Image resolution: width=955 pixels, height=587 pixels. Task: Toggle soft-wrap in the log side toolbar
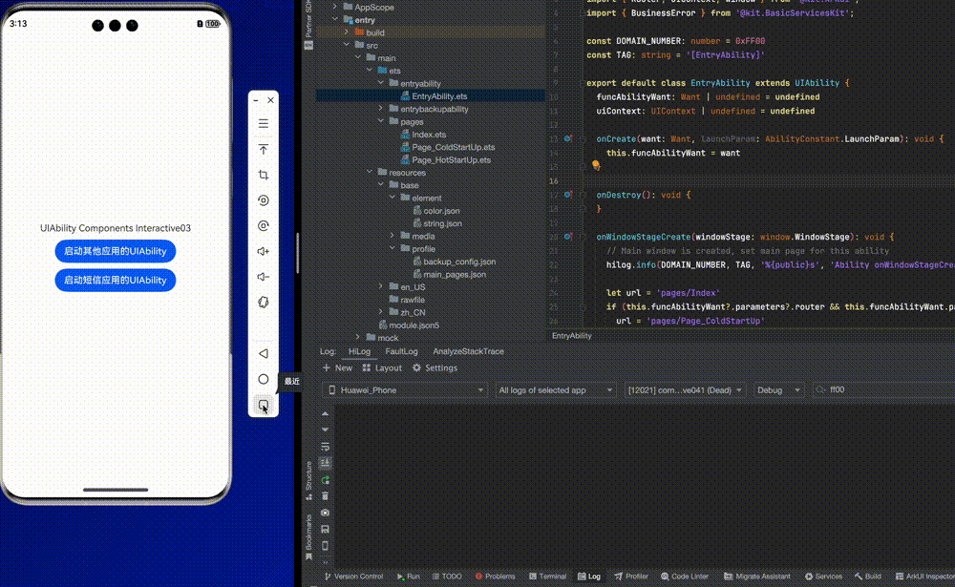[326, 447]
